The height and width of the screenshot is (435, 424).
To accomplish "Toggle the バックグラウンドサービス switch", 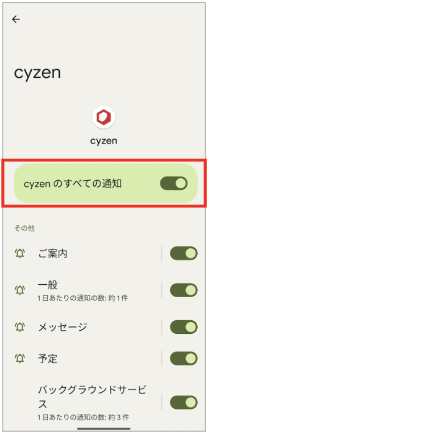I will pos(184,402).
